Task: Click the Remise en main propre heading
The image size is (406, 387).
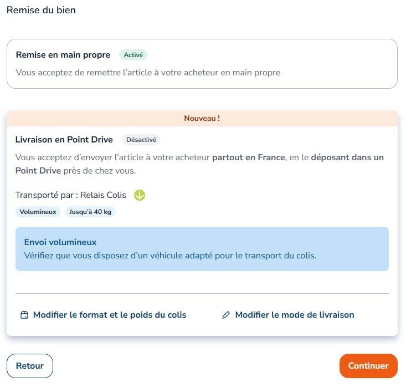Action: (63, 55)
